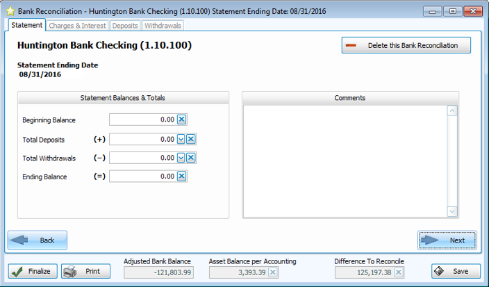
Task: Switch to the Charges & Interest tab
Action: tap(77, 26)
